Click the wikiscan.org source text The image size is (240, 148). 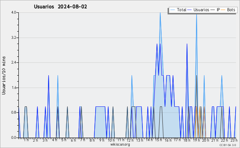tap(120, 144)
